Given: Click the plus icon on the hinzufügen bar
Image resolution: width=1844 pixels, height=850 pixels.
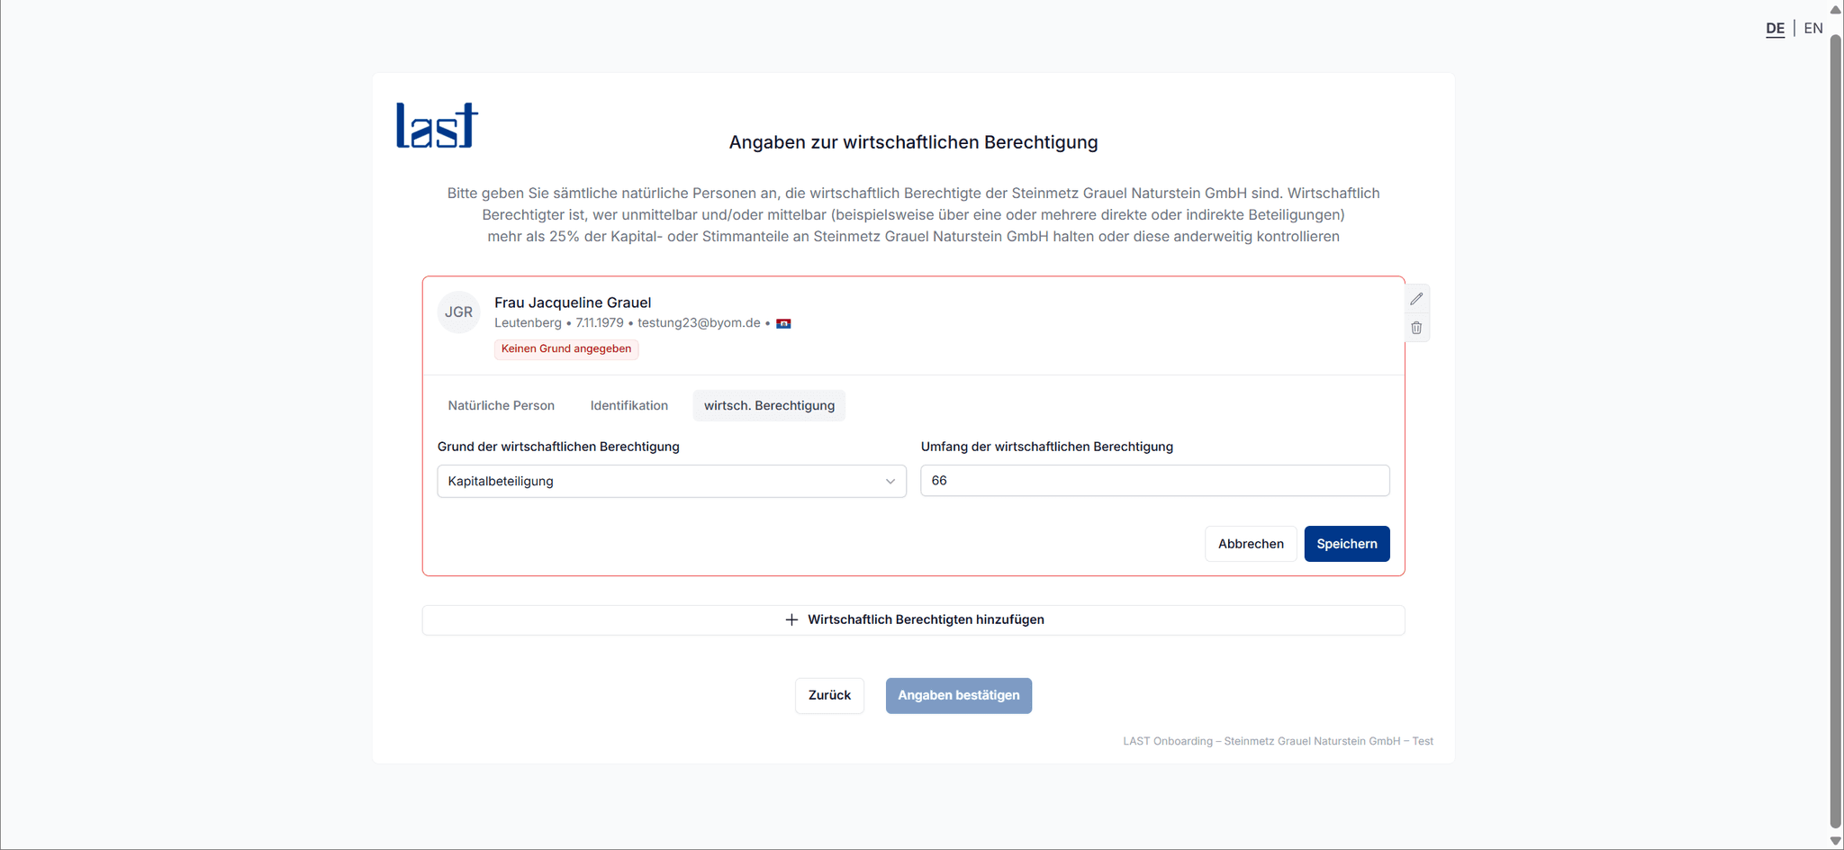Looking at the screenshot, I should tap(791, 619).
